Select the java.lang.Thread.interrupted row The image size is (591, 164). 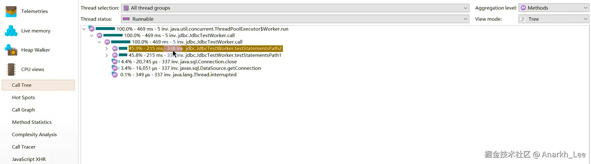(178, 74)
